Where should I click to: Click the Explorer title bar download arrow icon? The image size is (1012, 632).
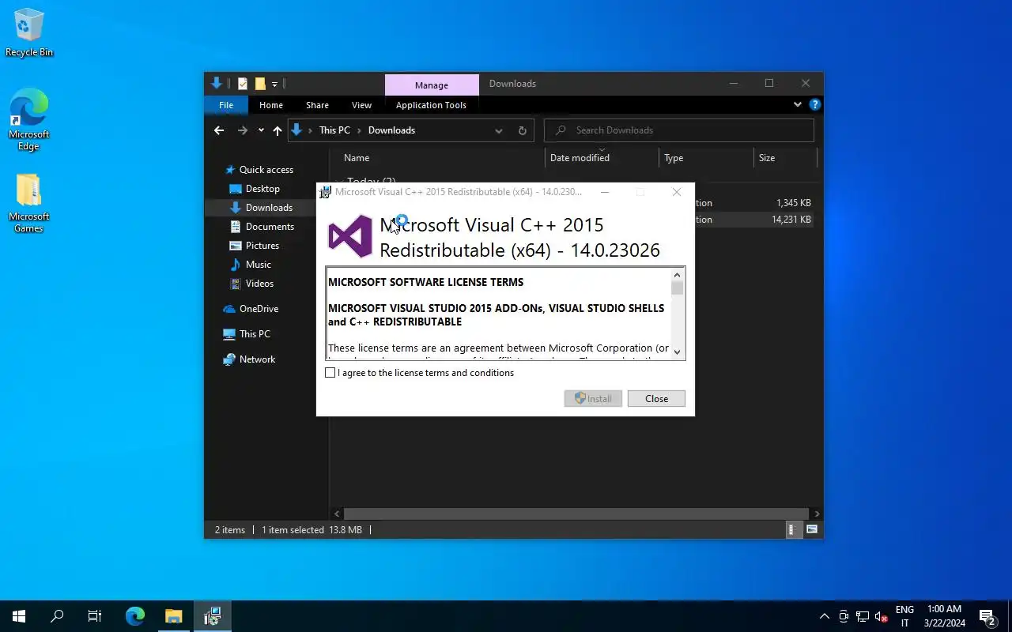[x=217, y=83]
